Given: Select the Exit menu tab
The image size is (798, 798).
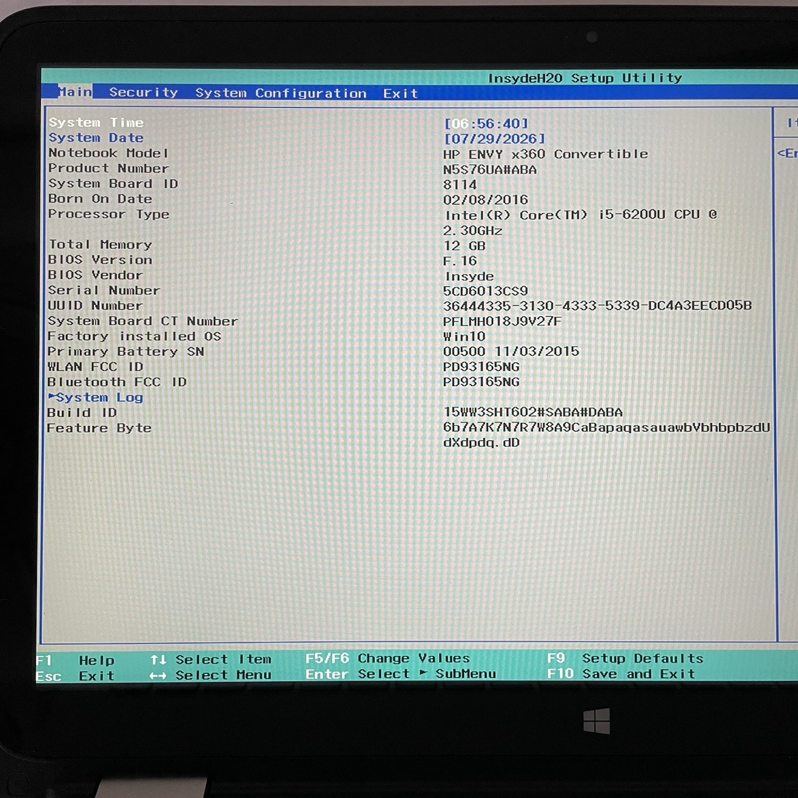Looking at the screenshot, I should (400, 93).
